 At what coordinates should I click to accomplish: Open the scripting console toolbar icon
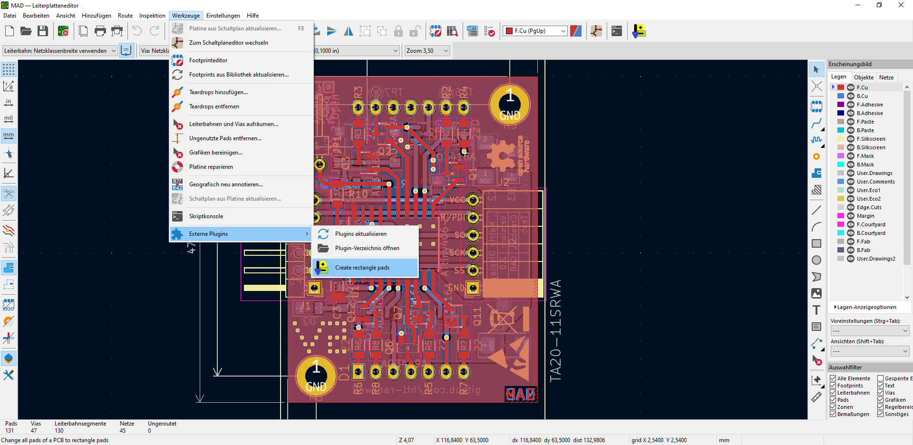point(617,31)
